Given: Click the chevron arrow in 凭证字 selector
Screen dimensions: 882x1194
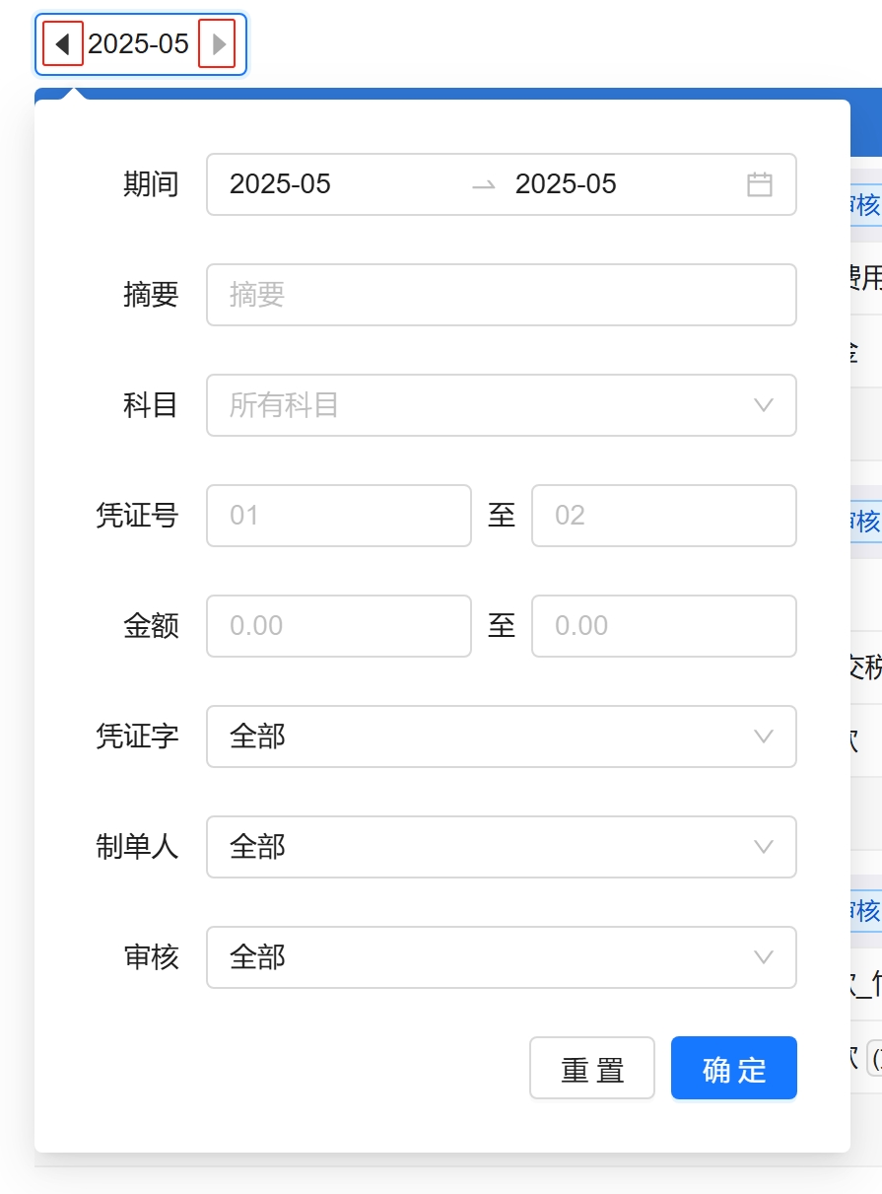Looking at the screenshot, I should click(x=762, y=737).
